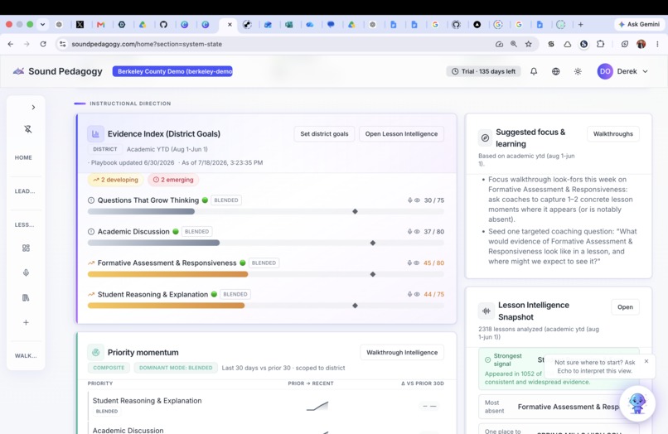Click the COMPOSITE badge
Screen dimensions: 668x434
109,368
